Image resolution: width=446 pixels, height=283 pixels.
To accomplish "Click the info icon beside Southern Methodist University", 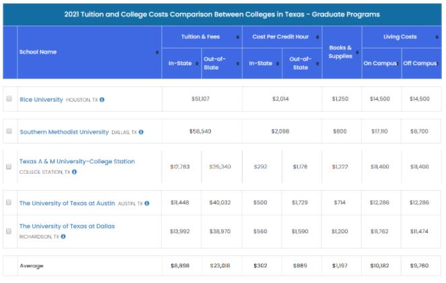I will (x=141, y=132).
